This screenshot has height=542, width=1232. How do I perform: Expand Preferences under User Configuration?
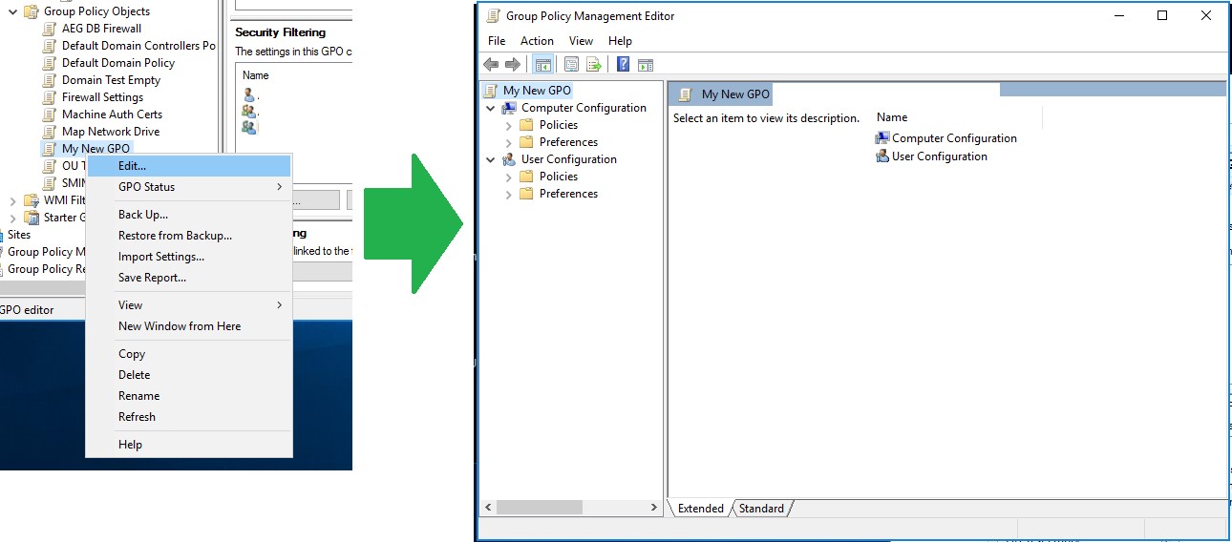[509, 194]
